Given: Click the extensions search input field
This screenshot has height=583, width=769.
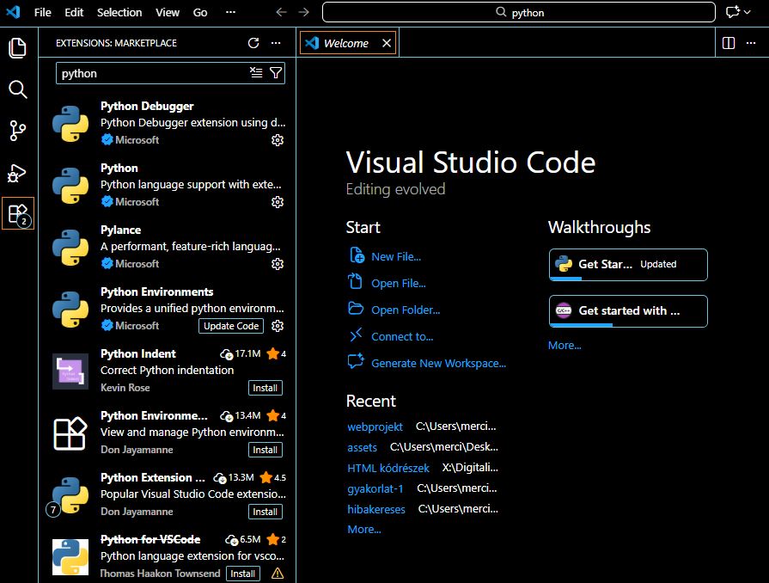Looking at the screenshot, I should (150, 73).
